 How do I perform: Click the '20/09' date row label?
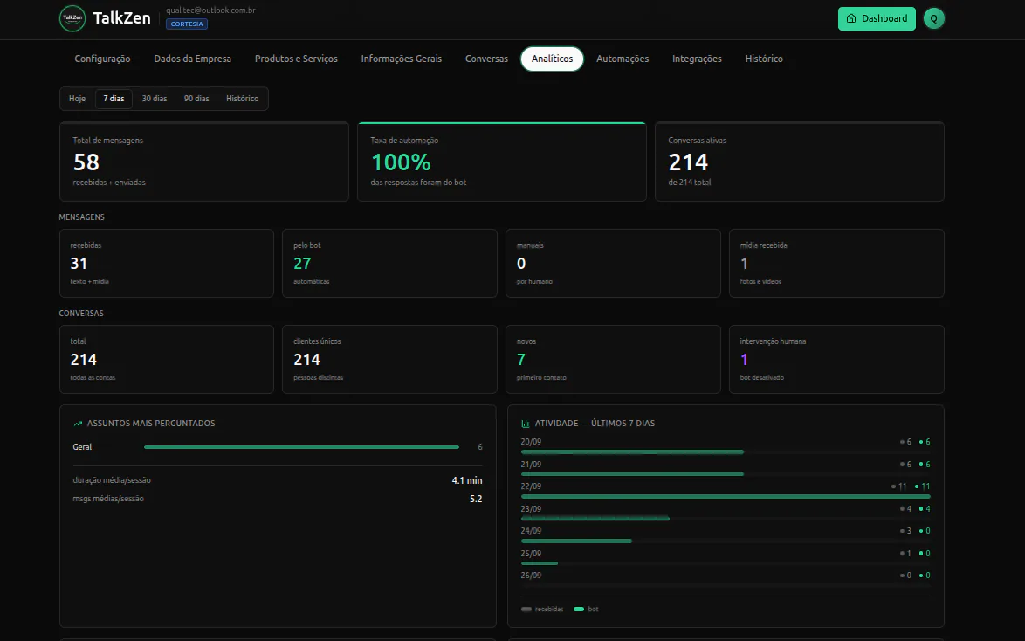[x=531, y=442]
